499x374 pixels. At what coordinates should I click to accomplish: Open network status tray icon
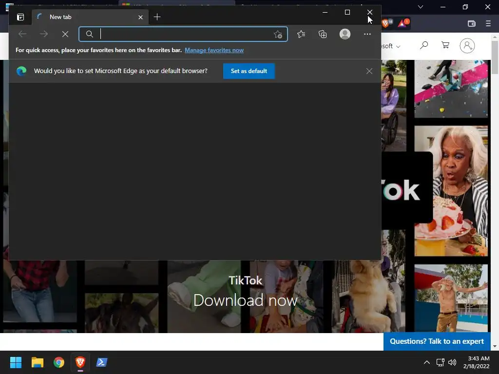pyautogui.click(x=440, y=362)
